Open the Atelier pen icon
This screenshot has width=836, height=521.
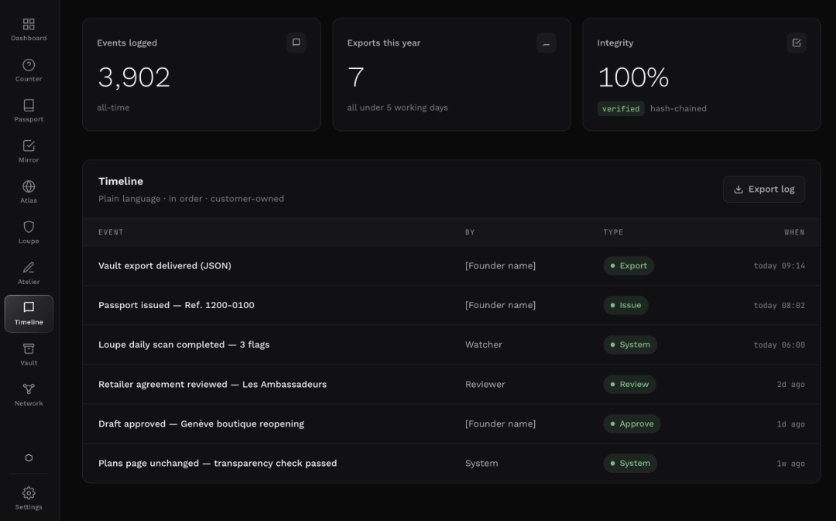[29, 267]
